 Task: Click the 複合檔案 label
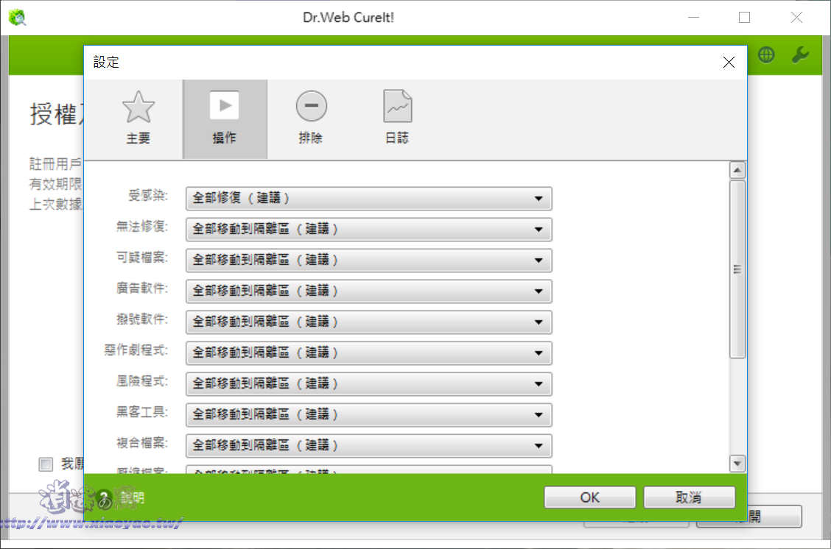click(142, 442)
